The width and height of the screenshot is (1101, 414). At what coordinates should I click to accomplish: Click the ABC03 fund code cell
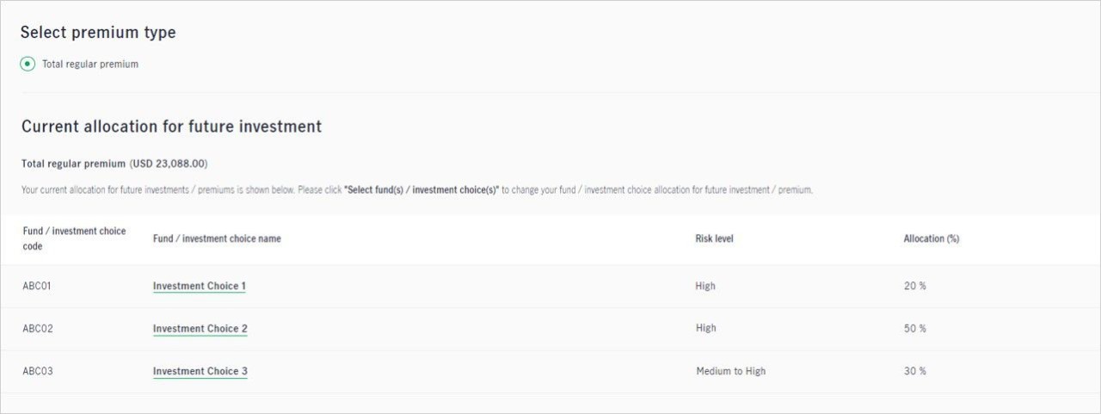click(38, 372)
